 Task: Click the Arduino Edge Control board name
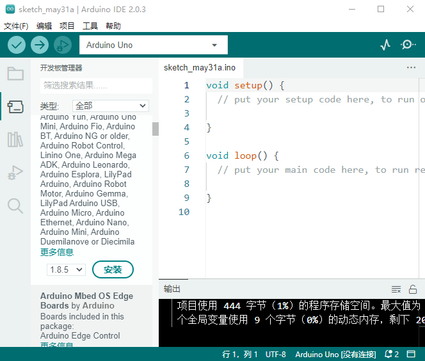point(80,335)
